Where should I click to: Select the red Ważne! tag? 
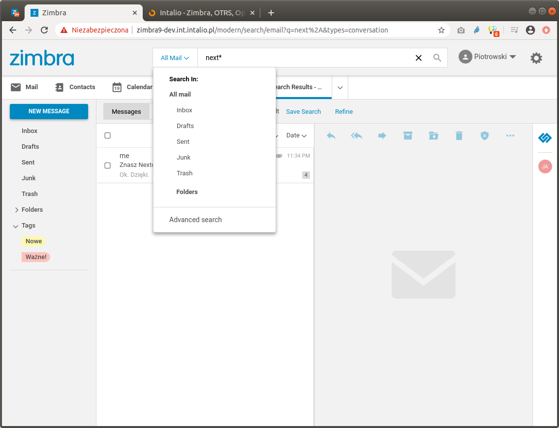coord(35,257)
